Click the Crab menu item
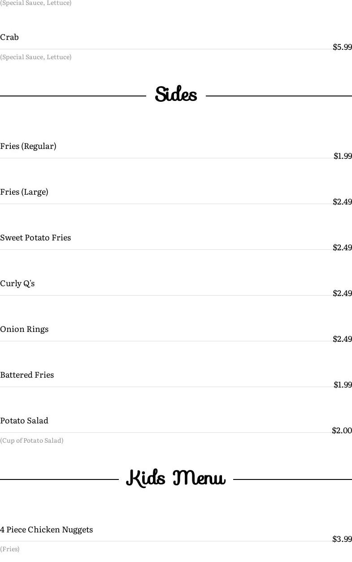This screenshot has height=562, width=352. coord(9,37)
